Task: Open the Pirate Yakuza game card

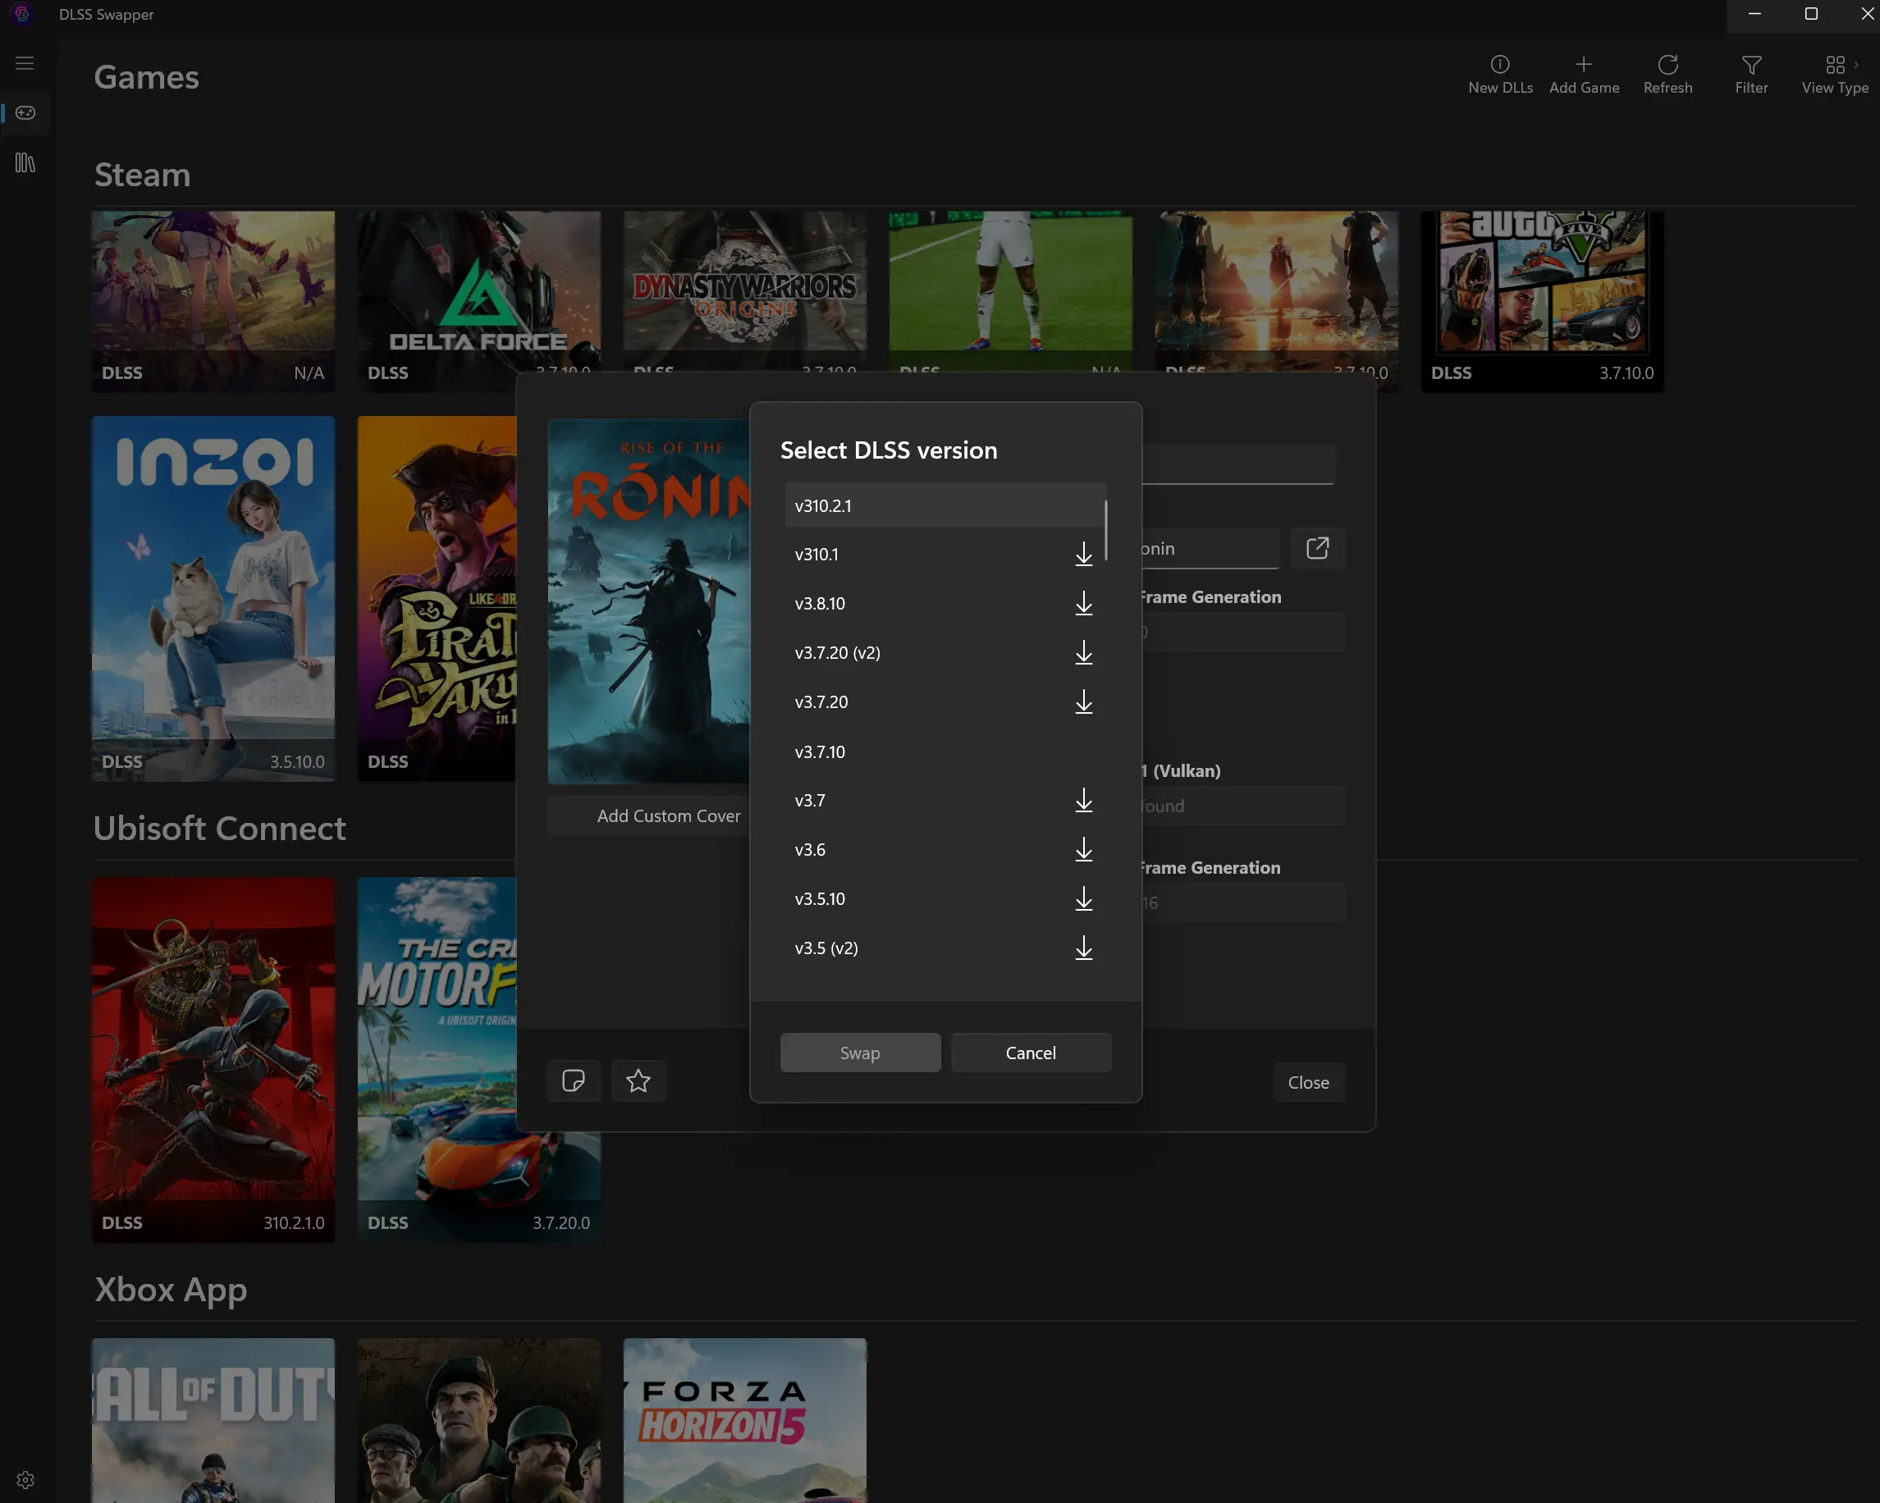Action: click(436, 598)
